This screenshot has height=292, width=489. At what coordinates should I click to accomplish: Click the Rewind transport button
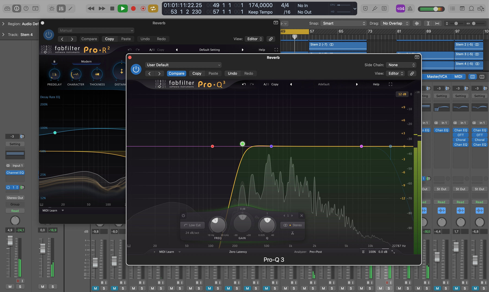pyautogui.click(x=91, y=8)
